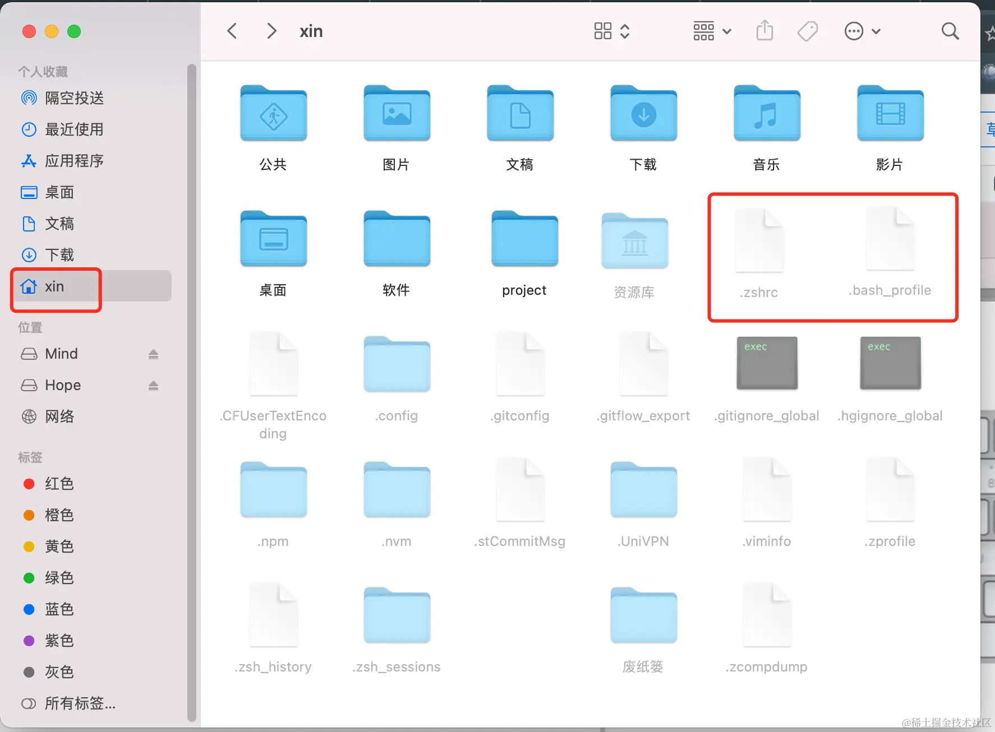The width and height of the screenshot is (995, 732).
Task: Eject the Mind volume
Action: click(153, 354)
